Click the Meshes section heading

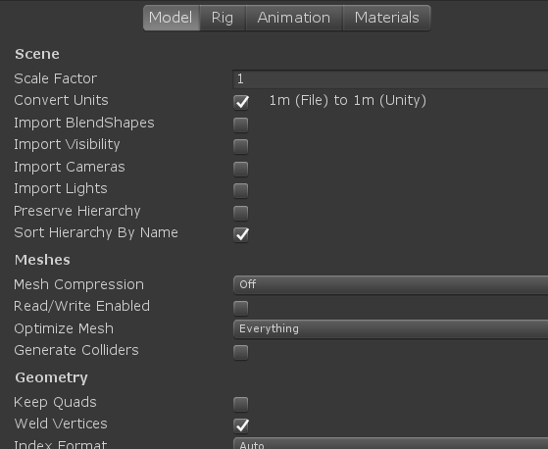pyautogui.click(x=42, y=260)
